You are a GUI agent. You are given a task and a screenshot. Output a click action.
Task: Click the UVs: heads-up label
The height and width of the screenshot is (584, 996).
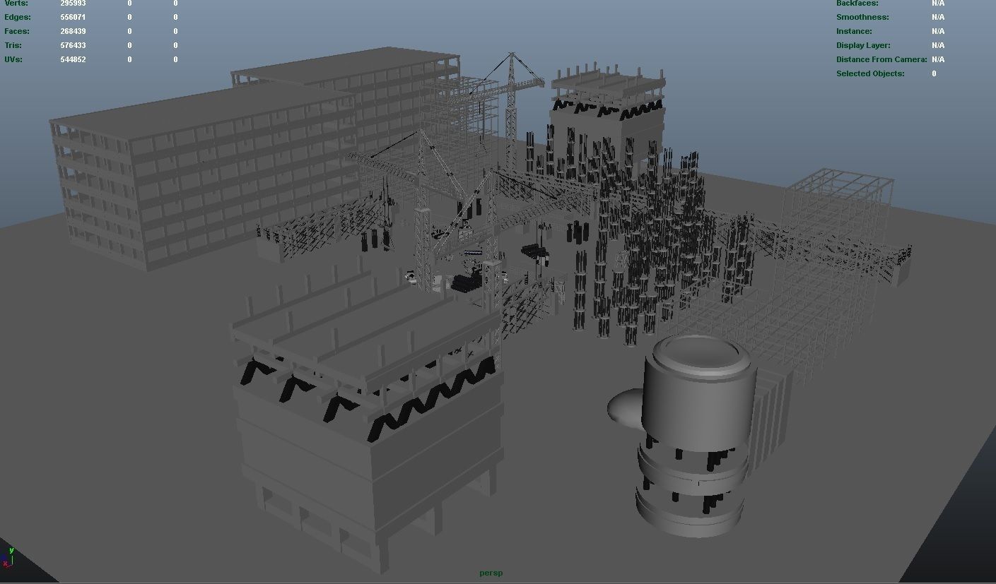click(13, 59)
